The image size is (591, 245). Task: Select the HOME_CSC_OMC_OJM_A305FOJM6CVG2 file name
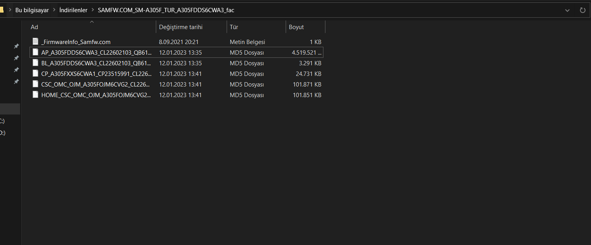tap(96, 95)
